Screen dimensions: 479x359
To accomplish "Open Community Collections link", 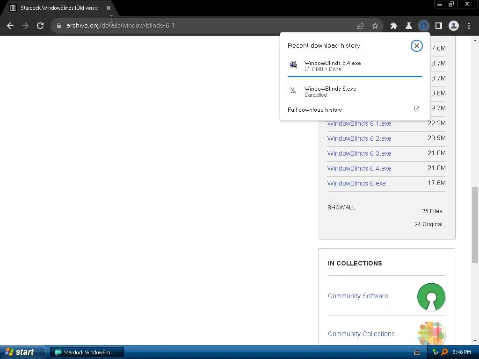I will coord(361,334).
